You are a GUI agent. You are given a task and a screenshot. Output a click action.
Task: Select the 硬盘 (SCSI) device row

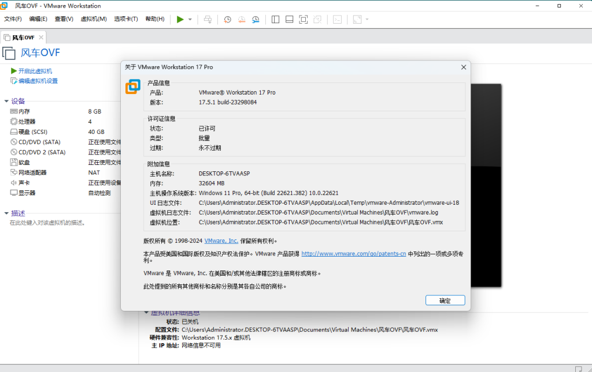click(x=65, y=131)
